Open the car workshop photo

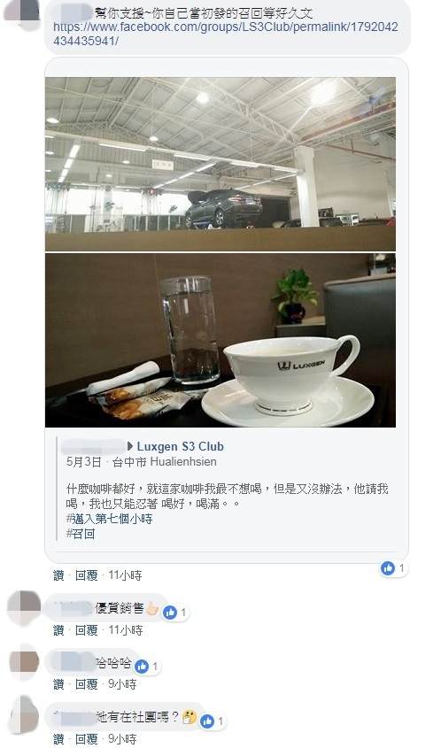[220, 164]
